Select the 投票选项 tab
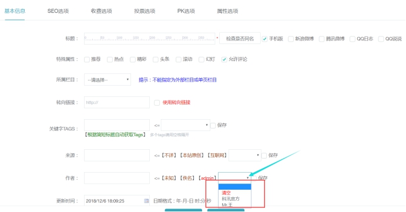Image resolution: width=406 pixels, height=212 pixels. [x=145, y=11]
